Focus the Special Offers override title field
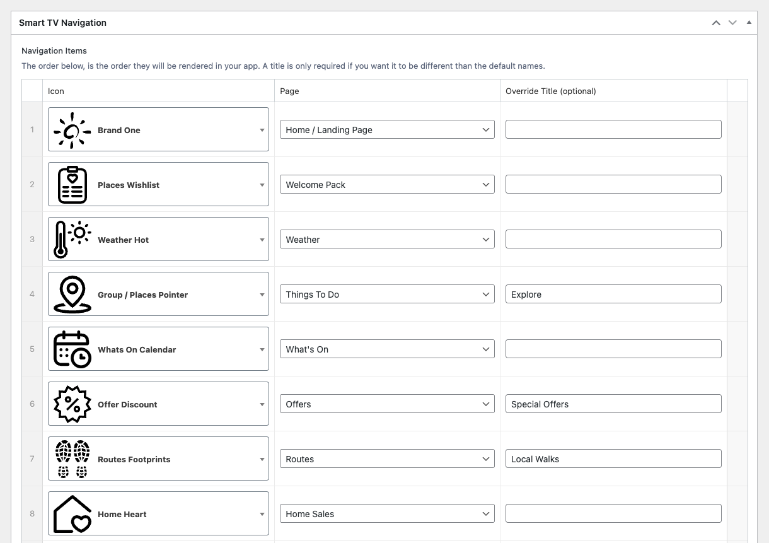The height and width of the screenshot is (543, 769). (x=613, y=404)
